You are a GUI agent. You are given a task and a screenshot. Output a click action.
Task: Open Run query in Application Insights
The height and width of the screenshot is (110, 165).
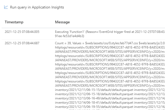tap(37, 7)
